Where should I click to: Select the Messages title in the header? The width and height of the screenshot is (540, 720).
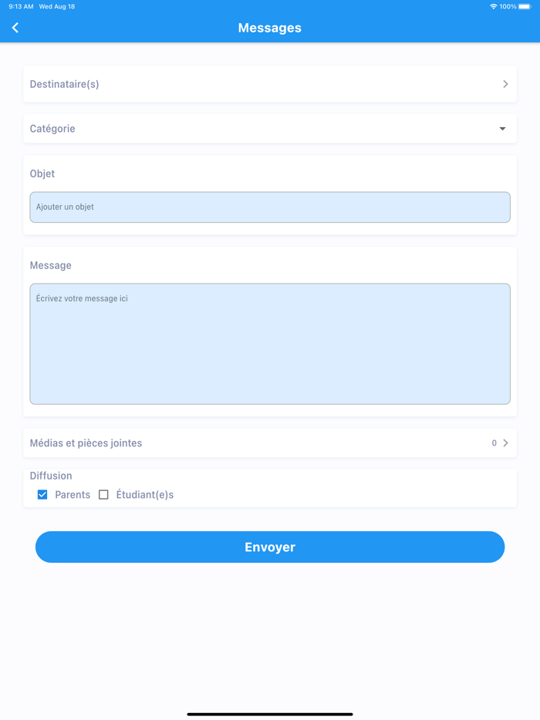pos(269,27)
